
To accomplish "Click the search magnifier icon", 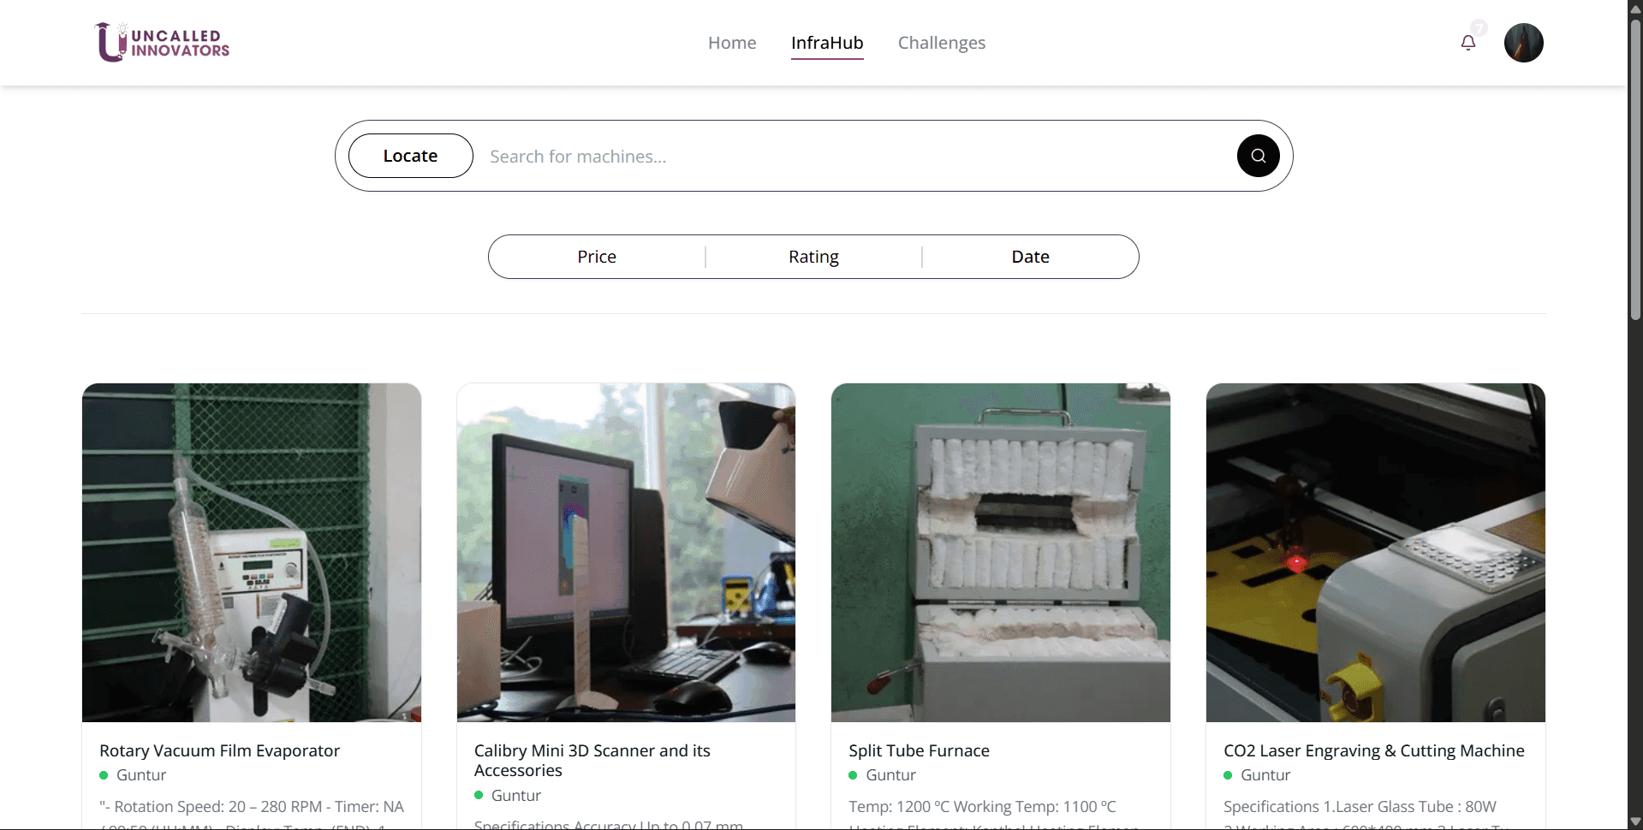I will coord(1257,156).
